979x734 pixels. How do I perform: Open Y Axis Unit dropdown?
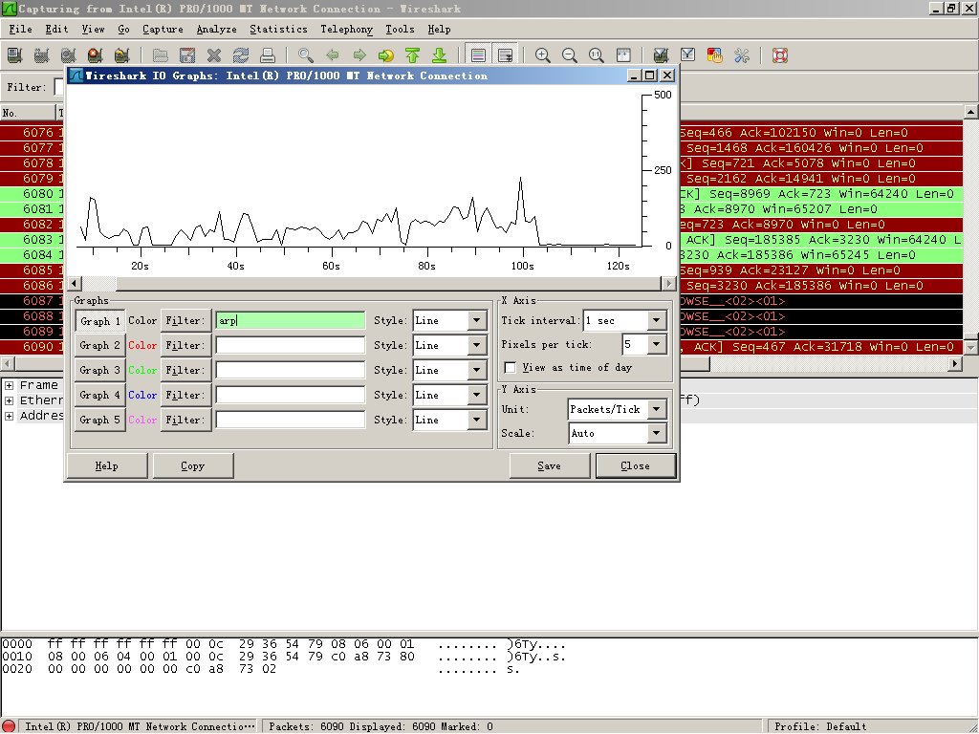tap(656, 409)
